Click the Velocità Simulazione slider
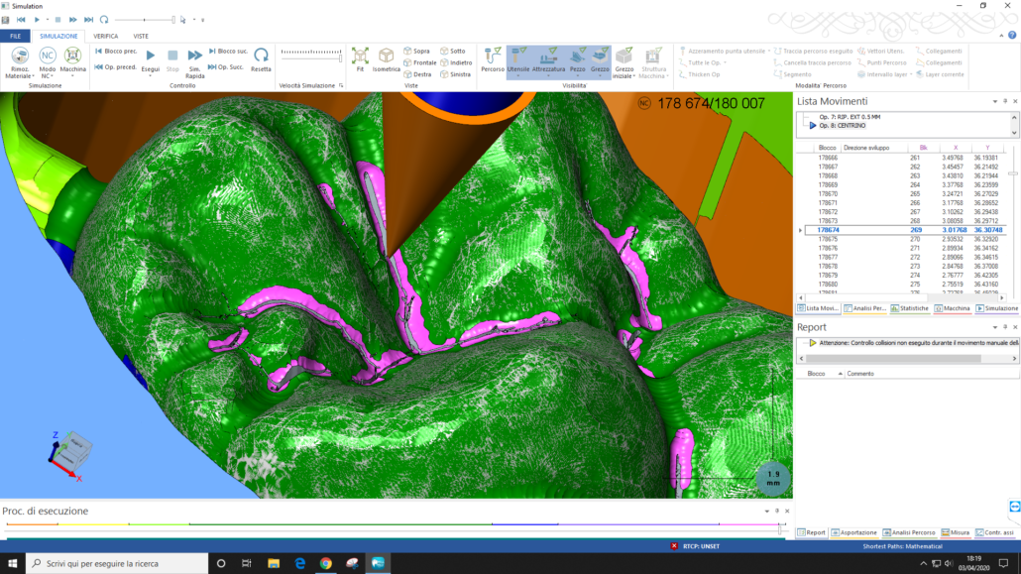The height and width of the screenshot is (574, 1021). (x=310, y=57)
